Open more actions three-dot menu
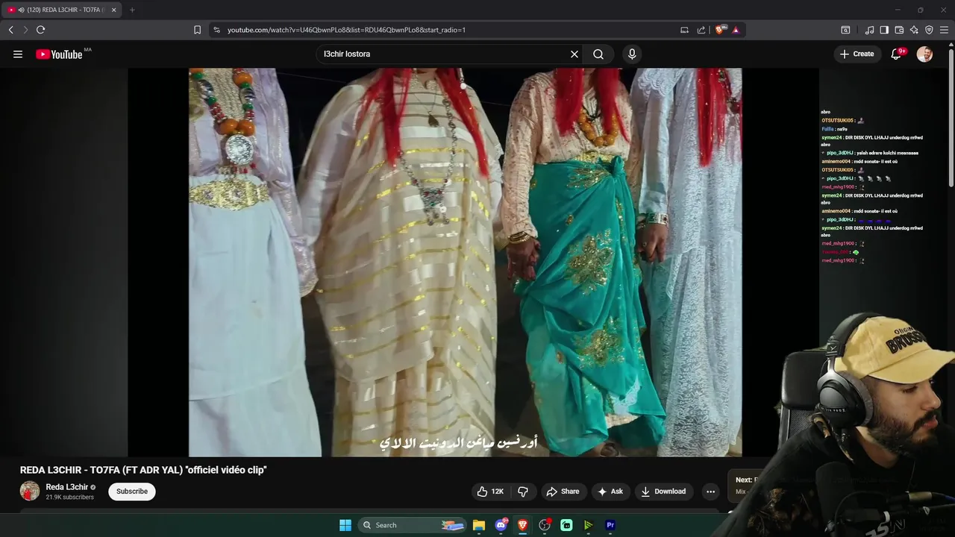This screenshot has width=955, height=537. click(710, 492)
